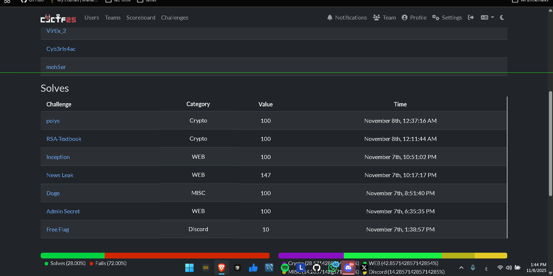
Task: Click the bright yellow Discord category segment
Action: (x=491, y=256)
